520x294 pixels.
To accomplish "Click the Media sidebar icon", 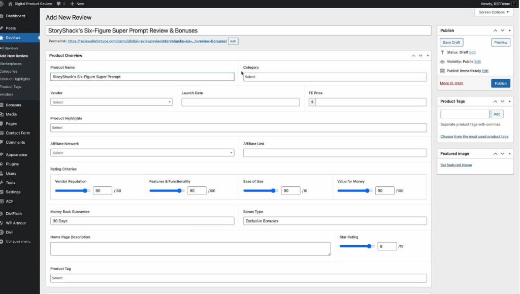I will click(x=2, y=114).
